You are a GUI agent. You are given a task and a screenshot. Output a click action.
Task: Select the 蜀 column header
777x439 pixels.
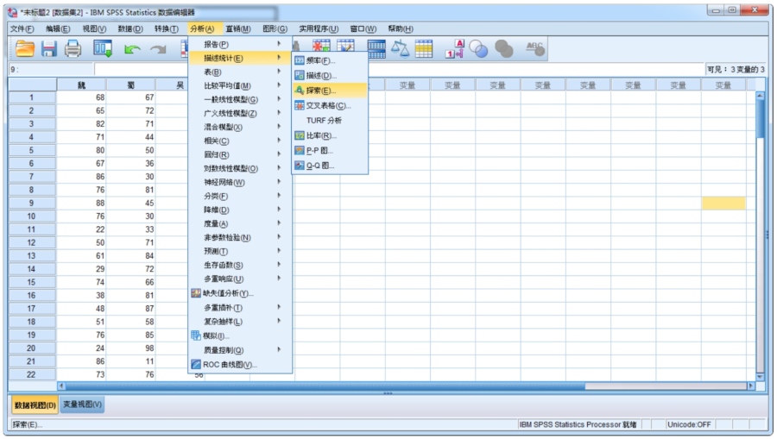[131, 85]
